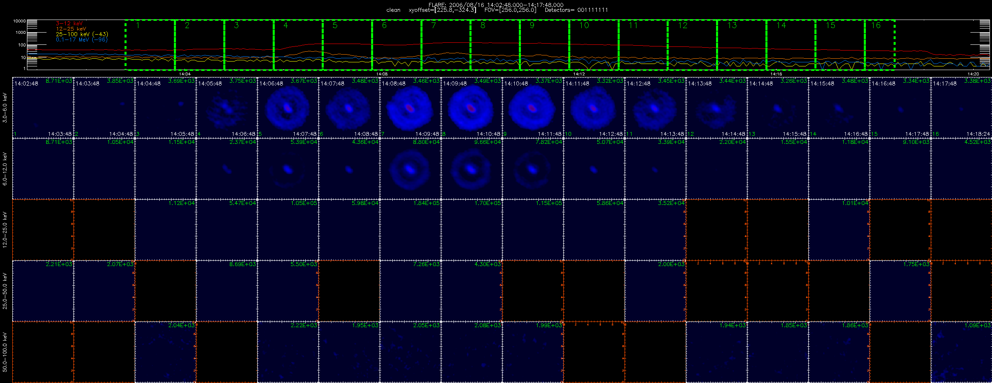This screenshot has height=383, width=992.
Task: Click the 3.0-6.0 keV image starting 14:08:48
Action: [x=410, y=108]
